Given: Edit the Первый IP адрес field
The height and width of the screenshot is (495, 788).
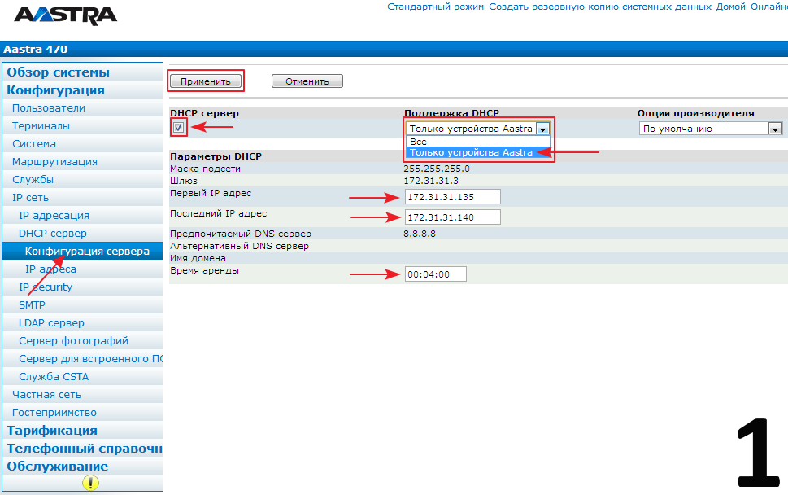Looking at the screenshot, I should (453, 197).
